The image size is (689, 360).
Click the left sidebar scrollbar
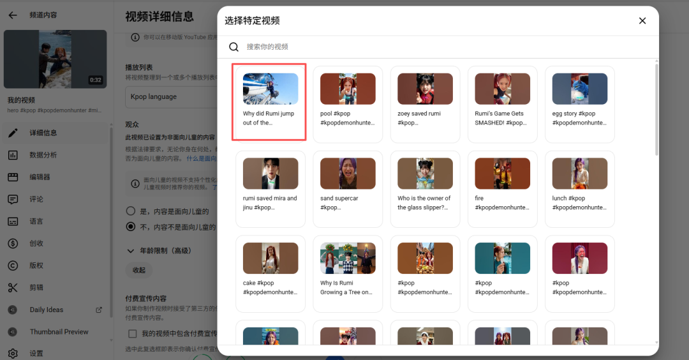pyautogui.click(x=111, y=222)
